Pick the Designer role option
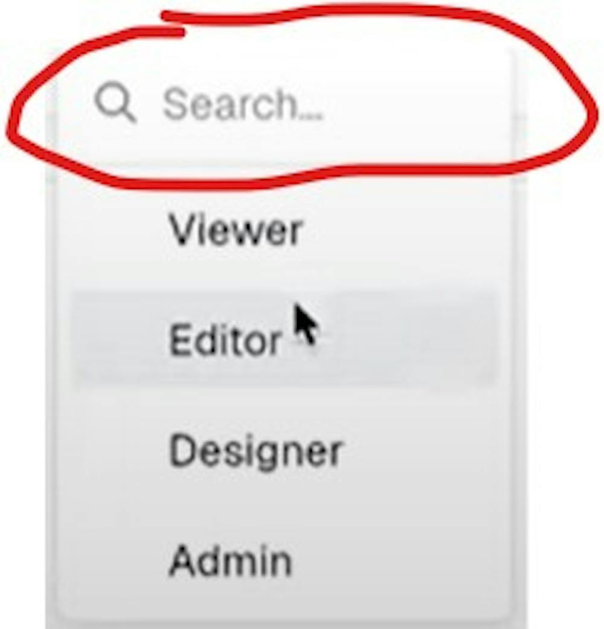Image resolution: width=604 pixels, height=629 pixels. coord(284,451)
